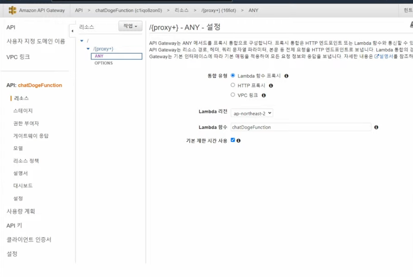Open 리소스 정책 in sidebar
Screen dimensions: 413x277
26,161
